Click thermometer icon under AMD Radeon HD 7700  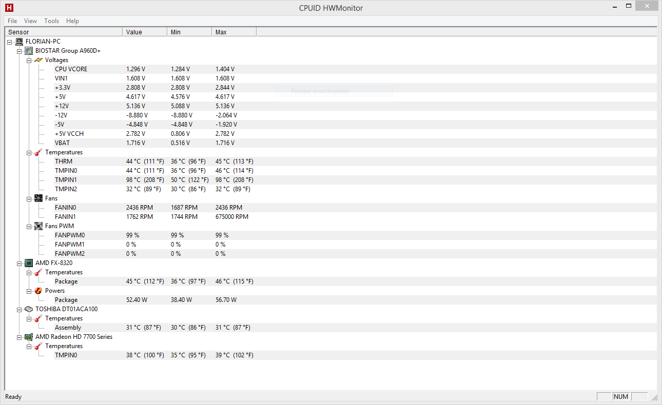[x=38, y=346]
